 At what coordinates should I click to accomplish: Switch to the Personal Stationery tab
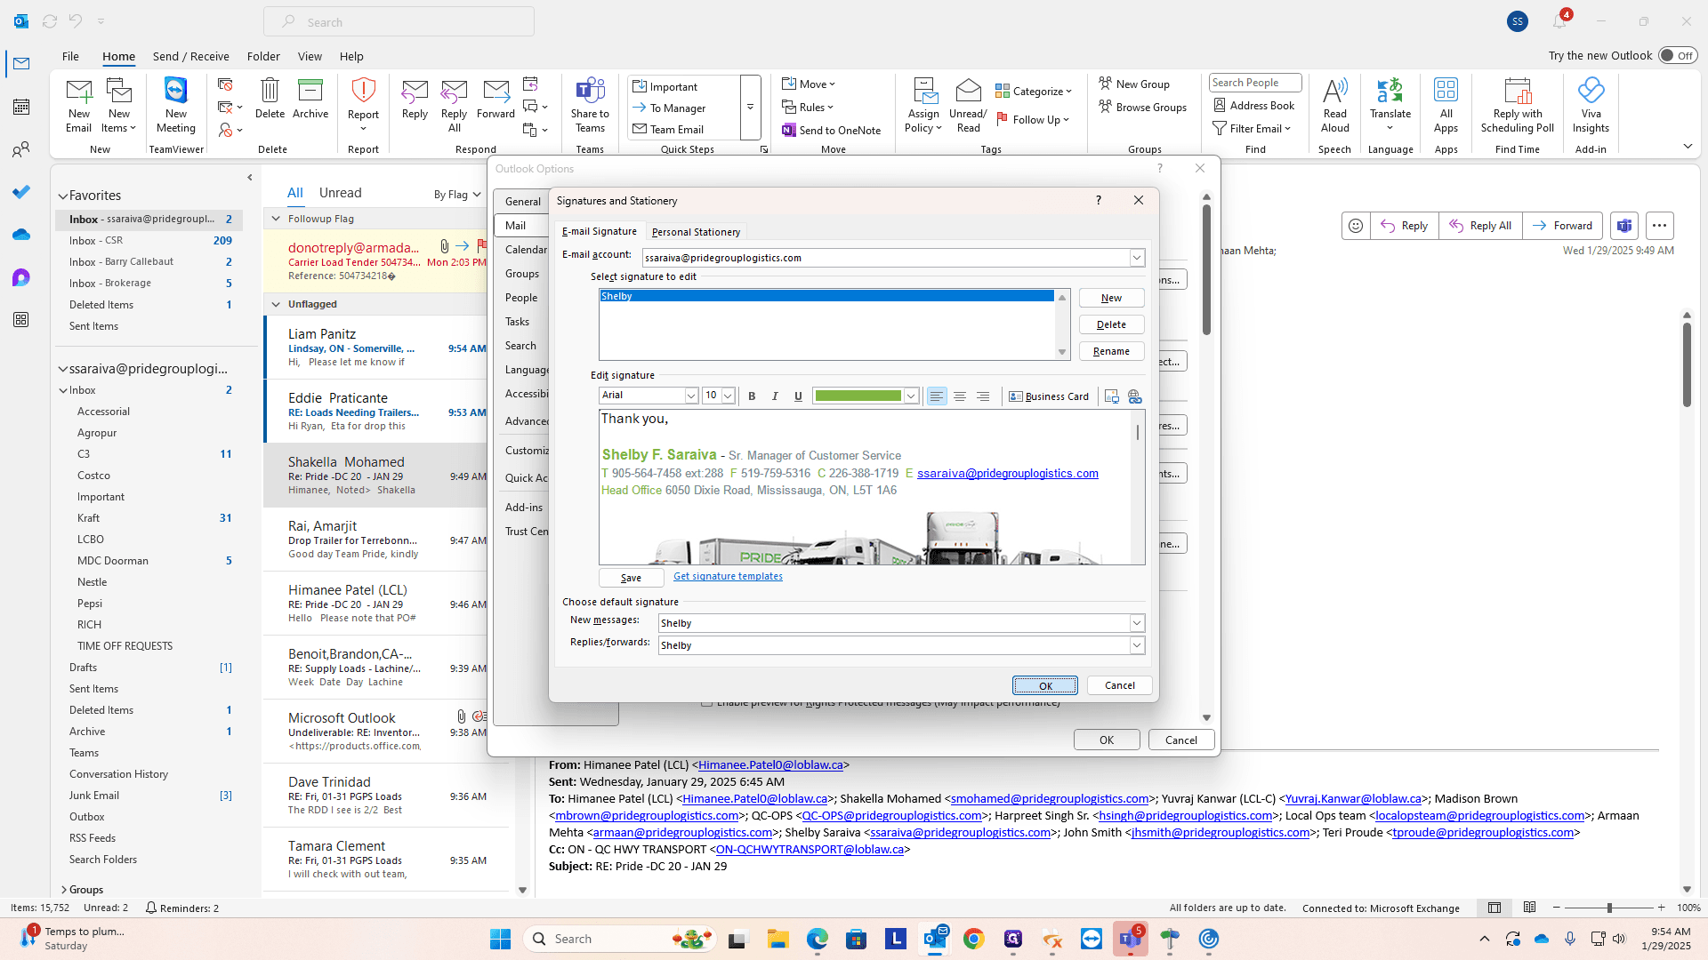coord(696,232)
